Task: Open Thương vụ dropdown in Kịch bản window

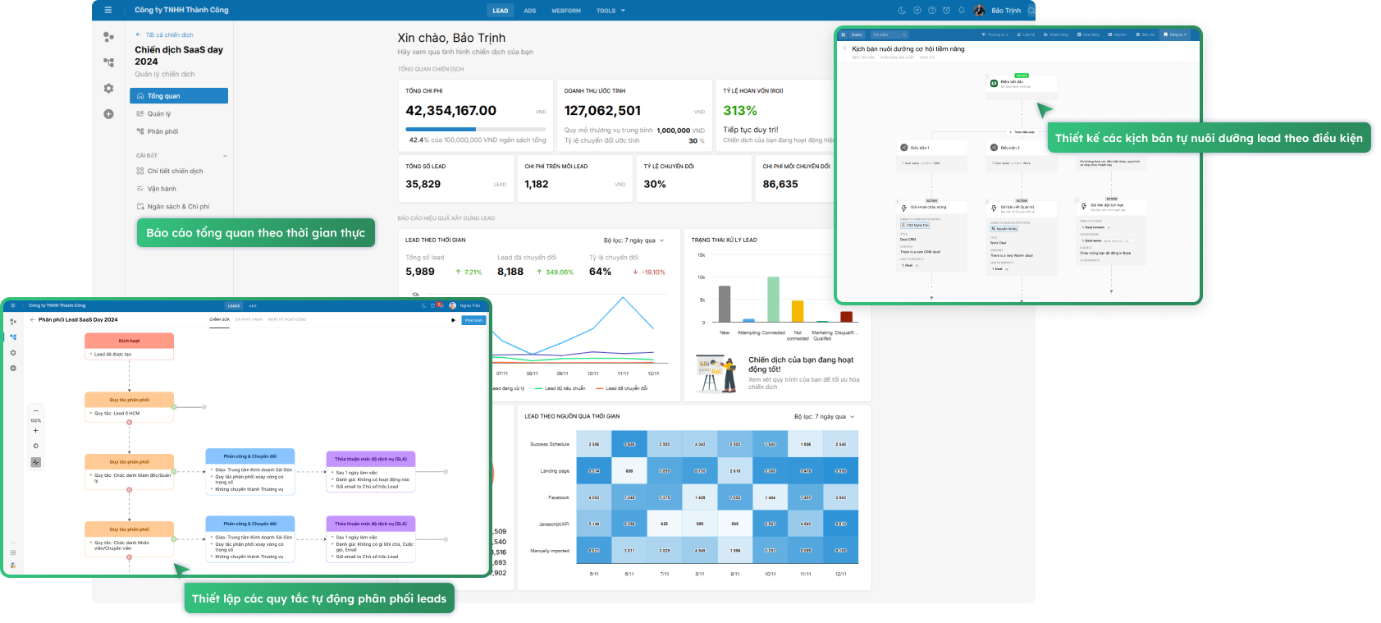Action: point(995,34)
